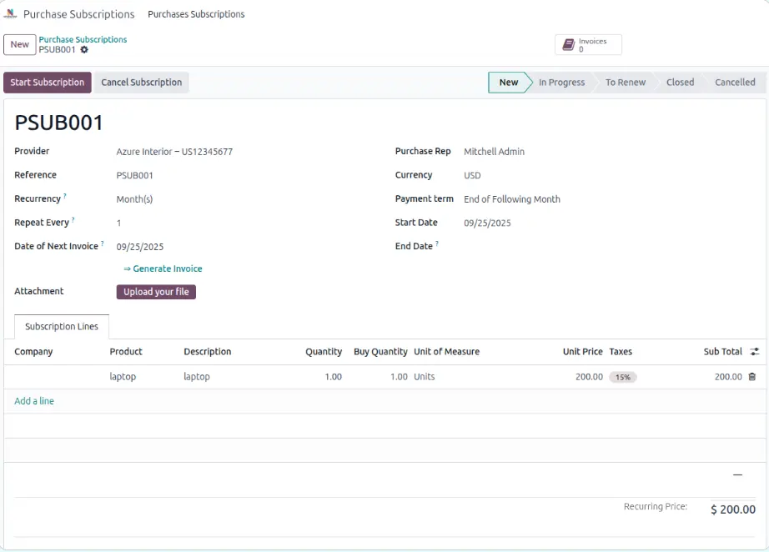Click Add a line link

coord(34,401)
